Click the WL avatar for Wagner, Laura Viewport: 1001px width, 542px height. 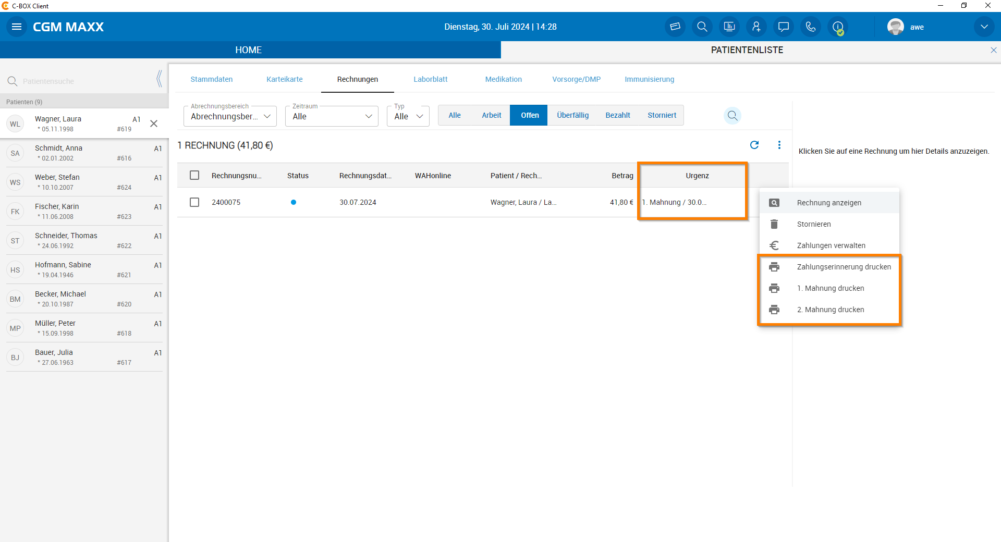click(15, 124)
